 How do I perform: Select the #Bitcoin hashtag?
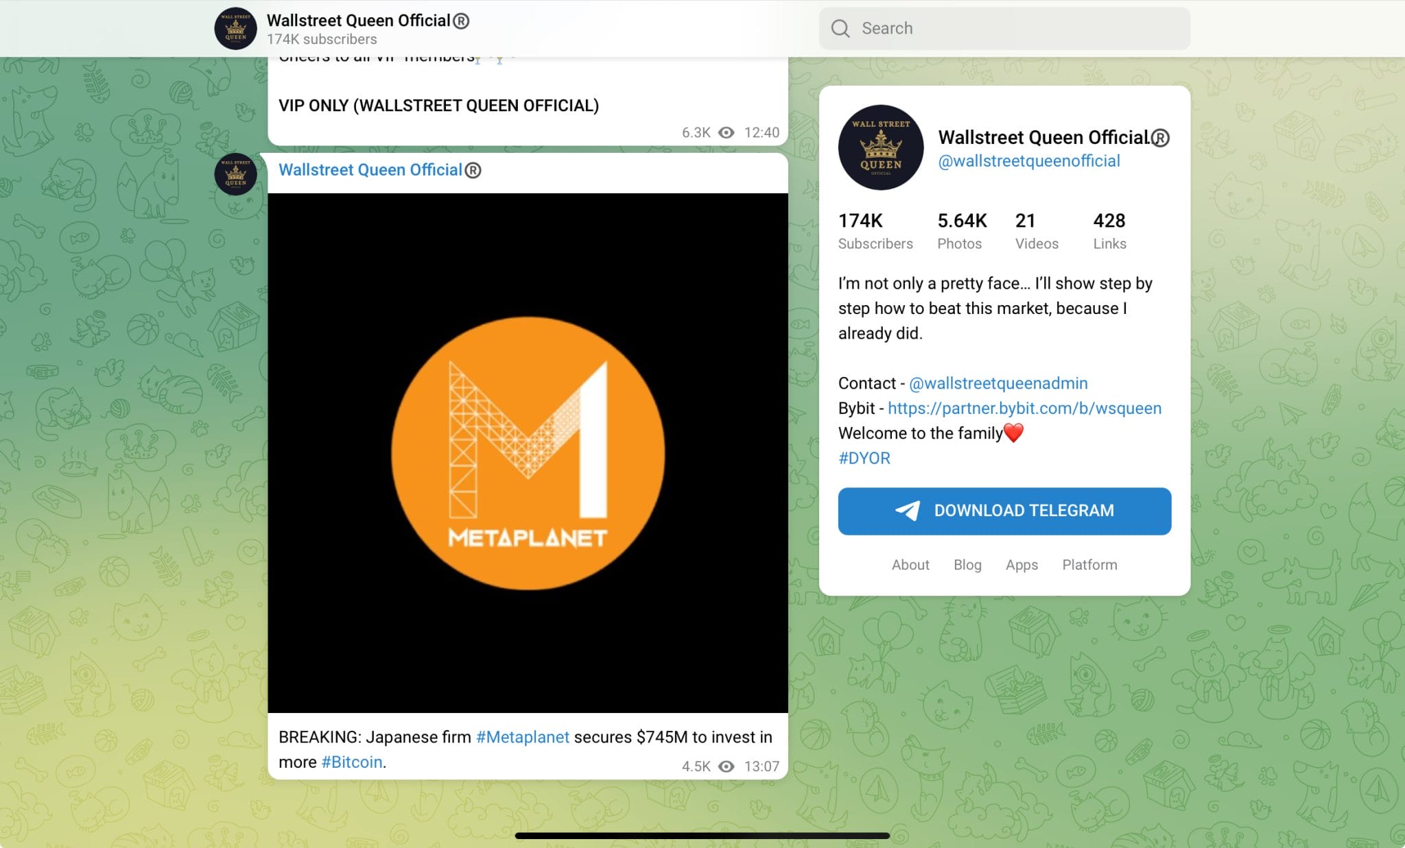tap(351, 762)
